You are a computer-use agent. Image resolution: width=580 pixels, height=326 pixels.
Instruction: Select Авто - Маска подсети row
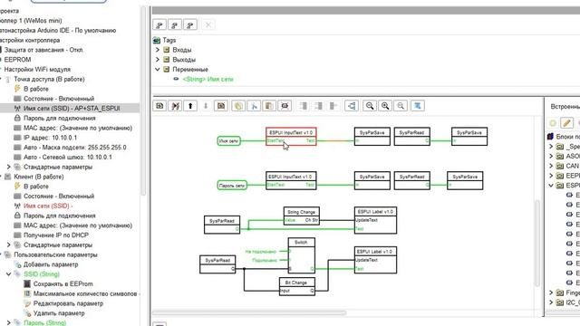[74, 147]
